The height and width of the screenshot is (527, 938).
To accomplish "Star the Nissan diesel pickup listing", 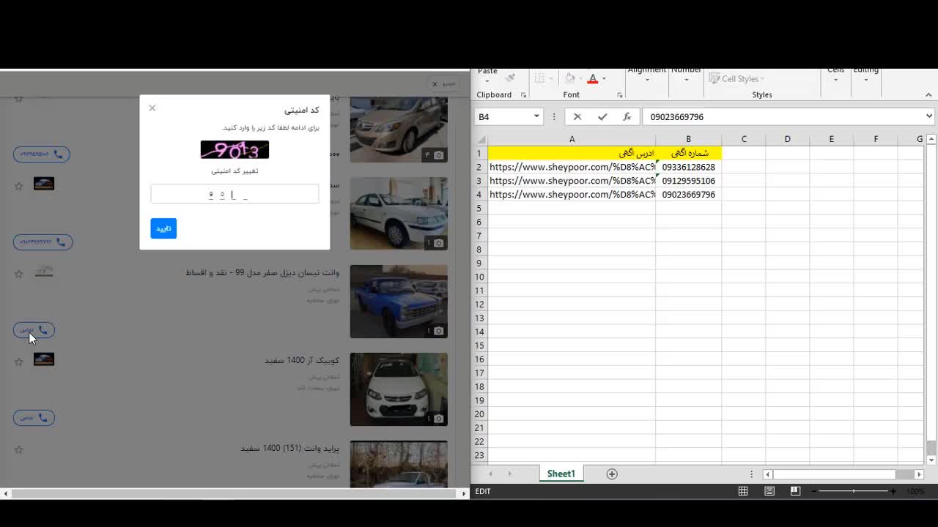I will 19,274.
